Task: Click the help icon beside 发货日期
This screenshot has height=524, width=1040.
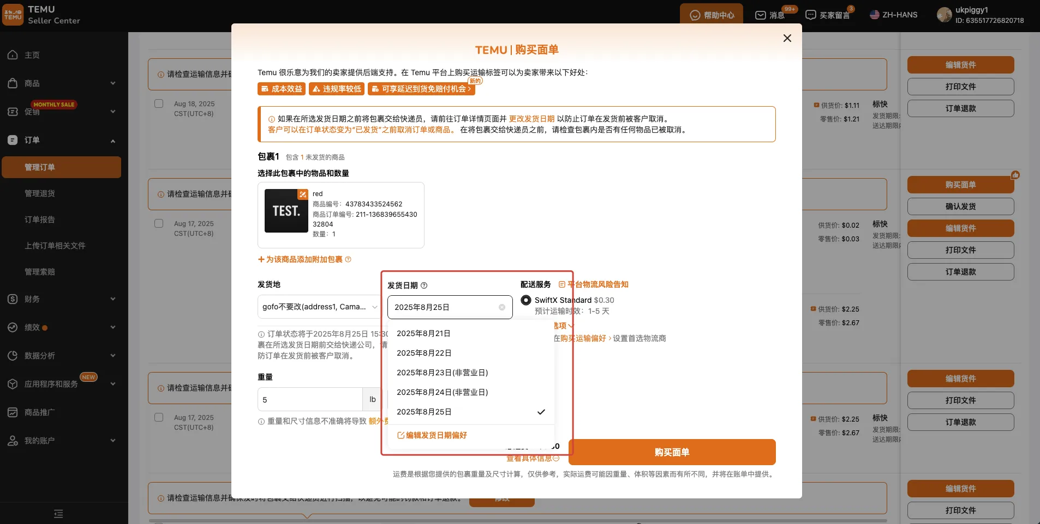Action: (x=424, y=285)
